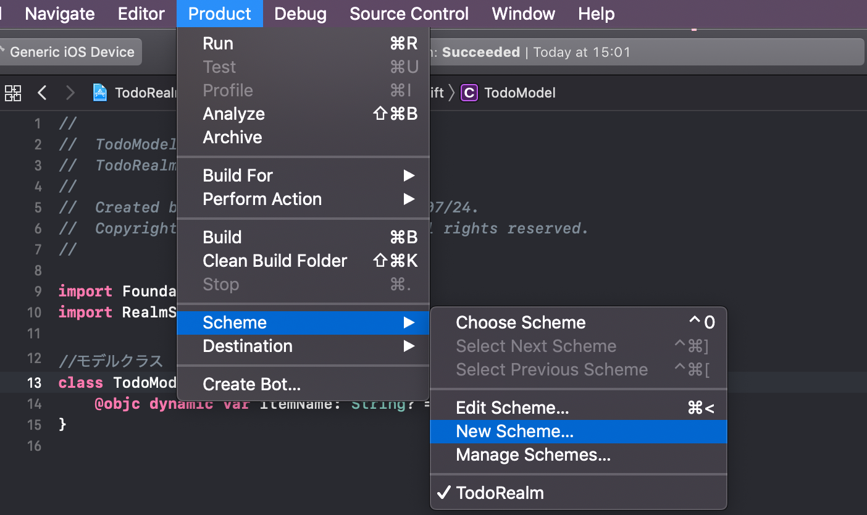
Task: Click Run in the Product menu
Action: (218, 43)
